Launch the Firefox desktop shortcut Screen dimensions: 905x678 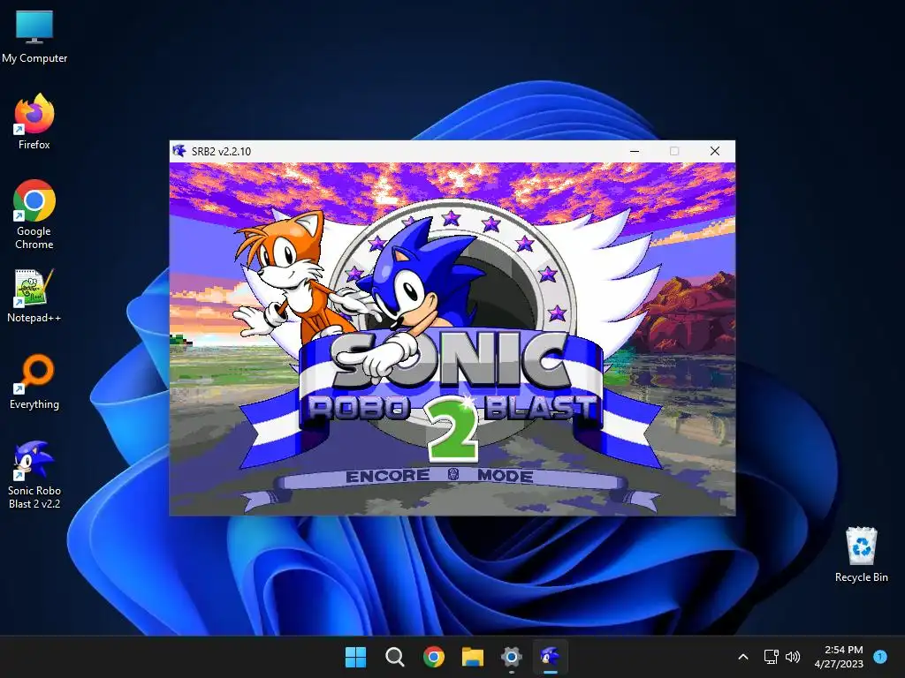[x=34, y=122]
